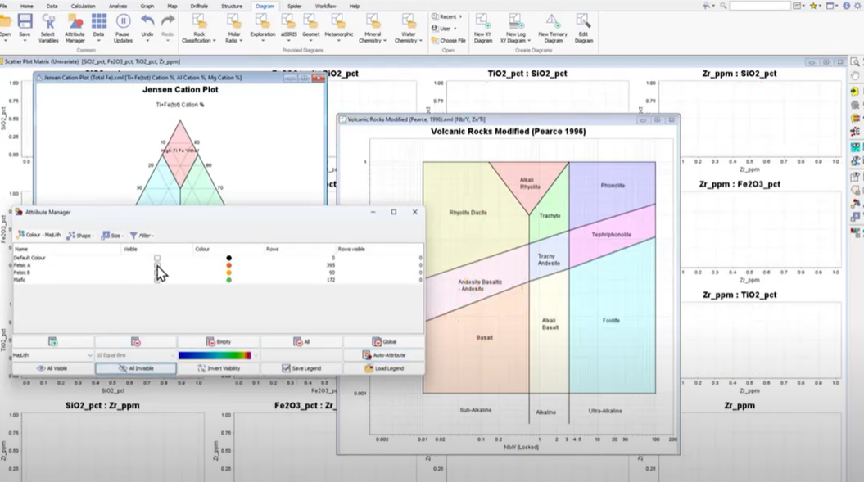The height and width of the screenshot is (482, 864).
Task: Toggle Default Colour visibility checkbox
Action: (157, 258)
